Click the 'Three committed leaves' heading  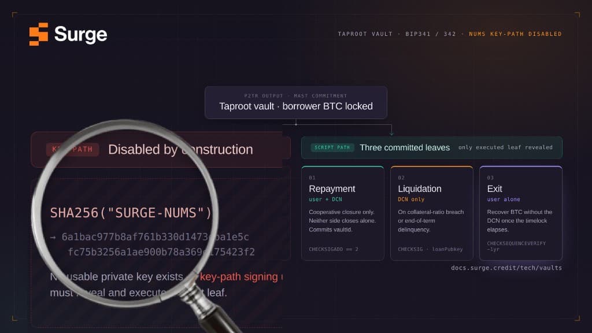pos(405,147)
